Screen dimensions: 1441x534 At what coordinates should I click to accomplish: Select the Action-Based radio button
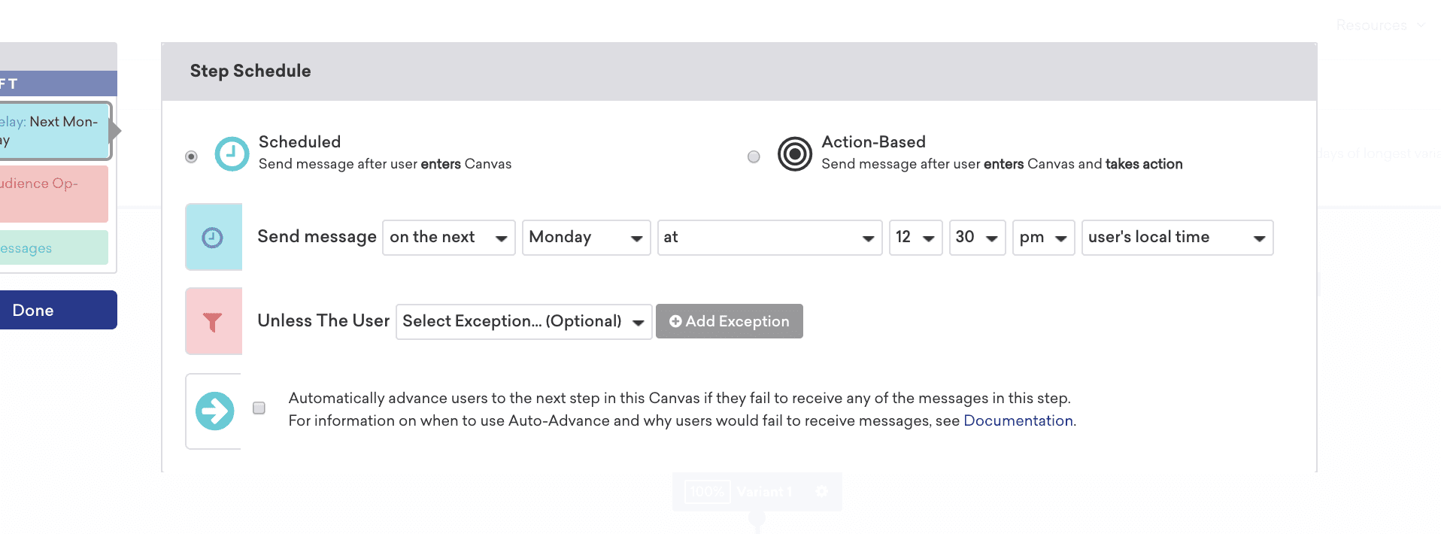(754, 156)
